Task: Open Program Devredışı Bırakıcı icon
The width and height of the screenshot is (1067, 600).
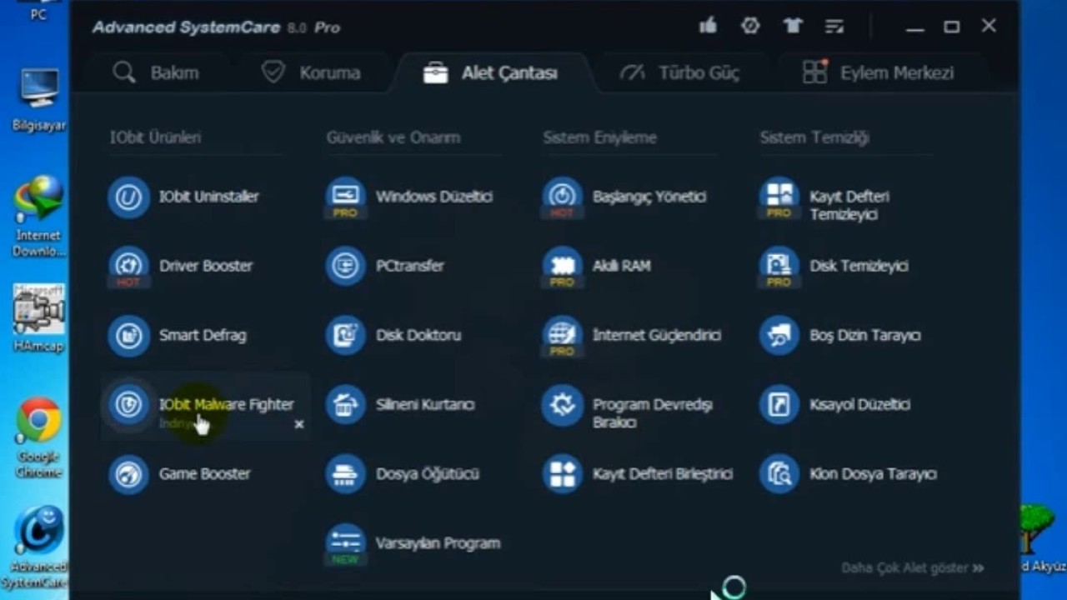Action: 562,405
